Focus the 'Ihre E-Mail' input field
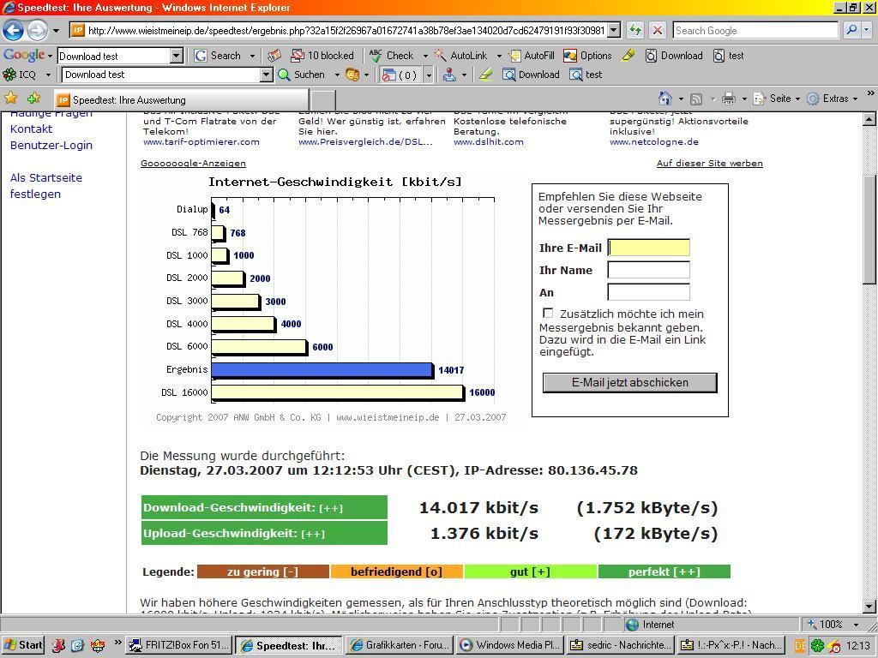This screenshot has height=658, width=878. coord(648,248)
